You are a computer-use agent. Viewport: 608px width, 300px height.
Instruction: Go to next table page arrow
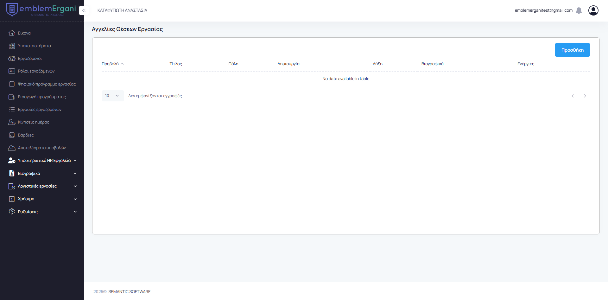pyautogui.click(x=585, y=96)
